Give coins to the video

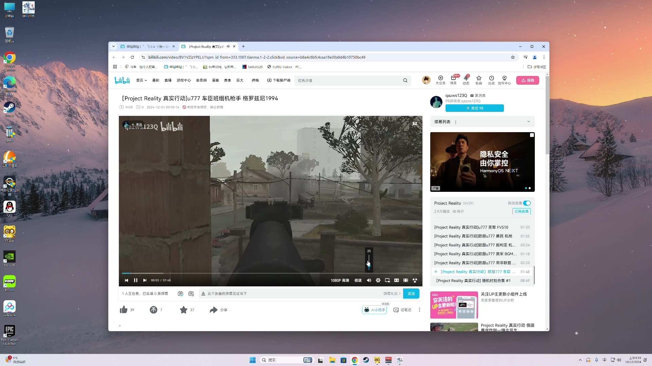click(153, 310)
